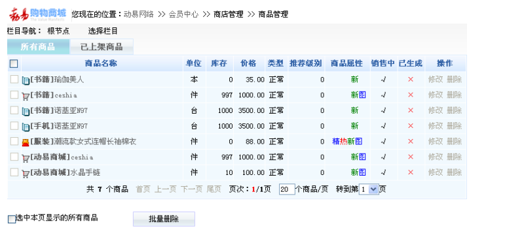Click the book icon beside [手机]诺基亚N97
The image size is (505, 237).
26,127
